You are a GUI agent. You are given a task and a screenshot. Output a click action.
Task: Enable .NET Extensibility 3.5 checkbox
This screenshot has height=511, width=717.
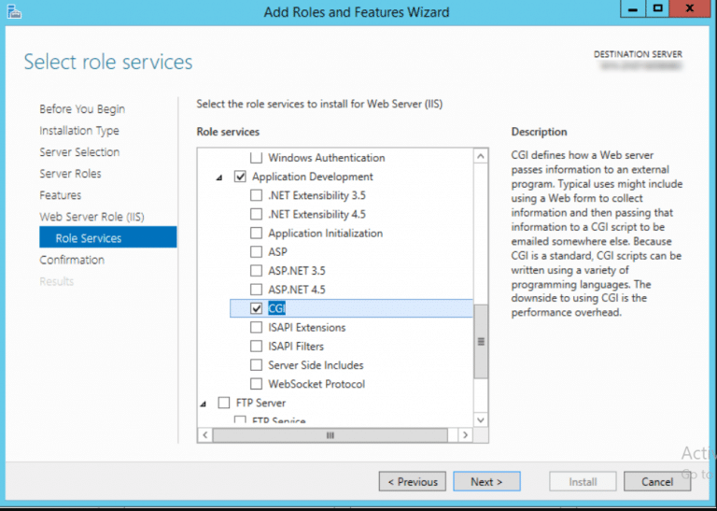click(x=256, y=195)
